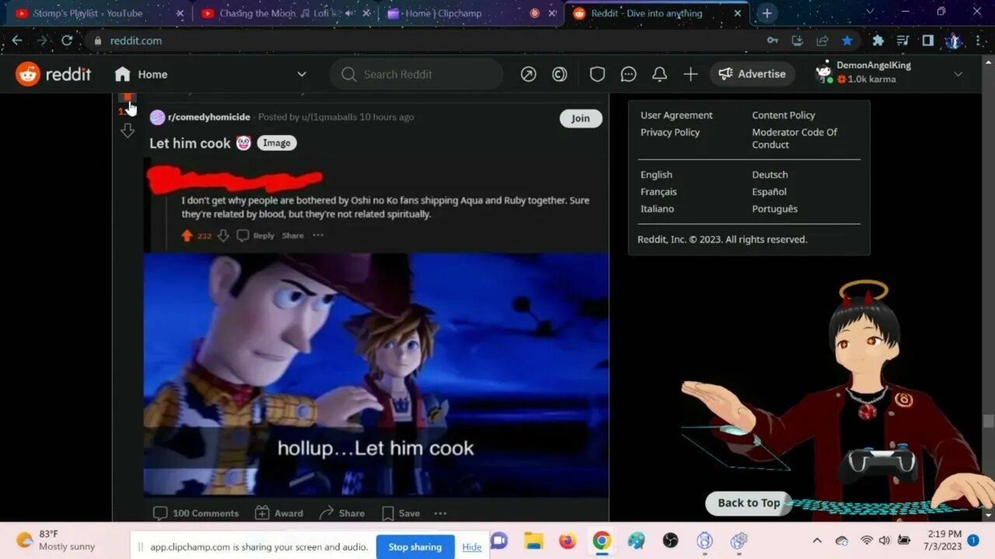
Task: Open the media controls icon
Action: 902,40
